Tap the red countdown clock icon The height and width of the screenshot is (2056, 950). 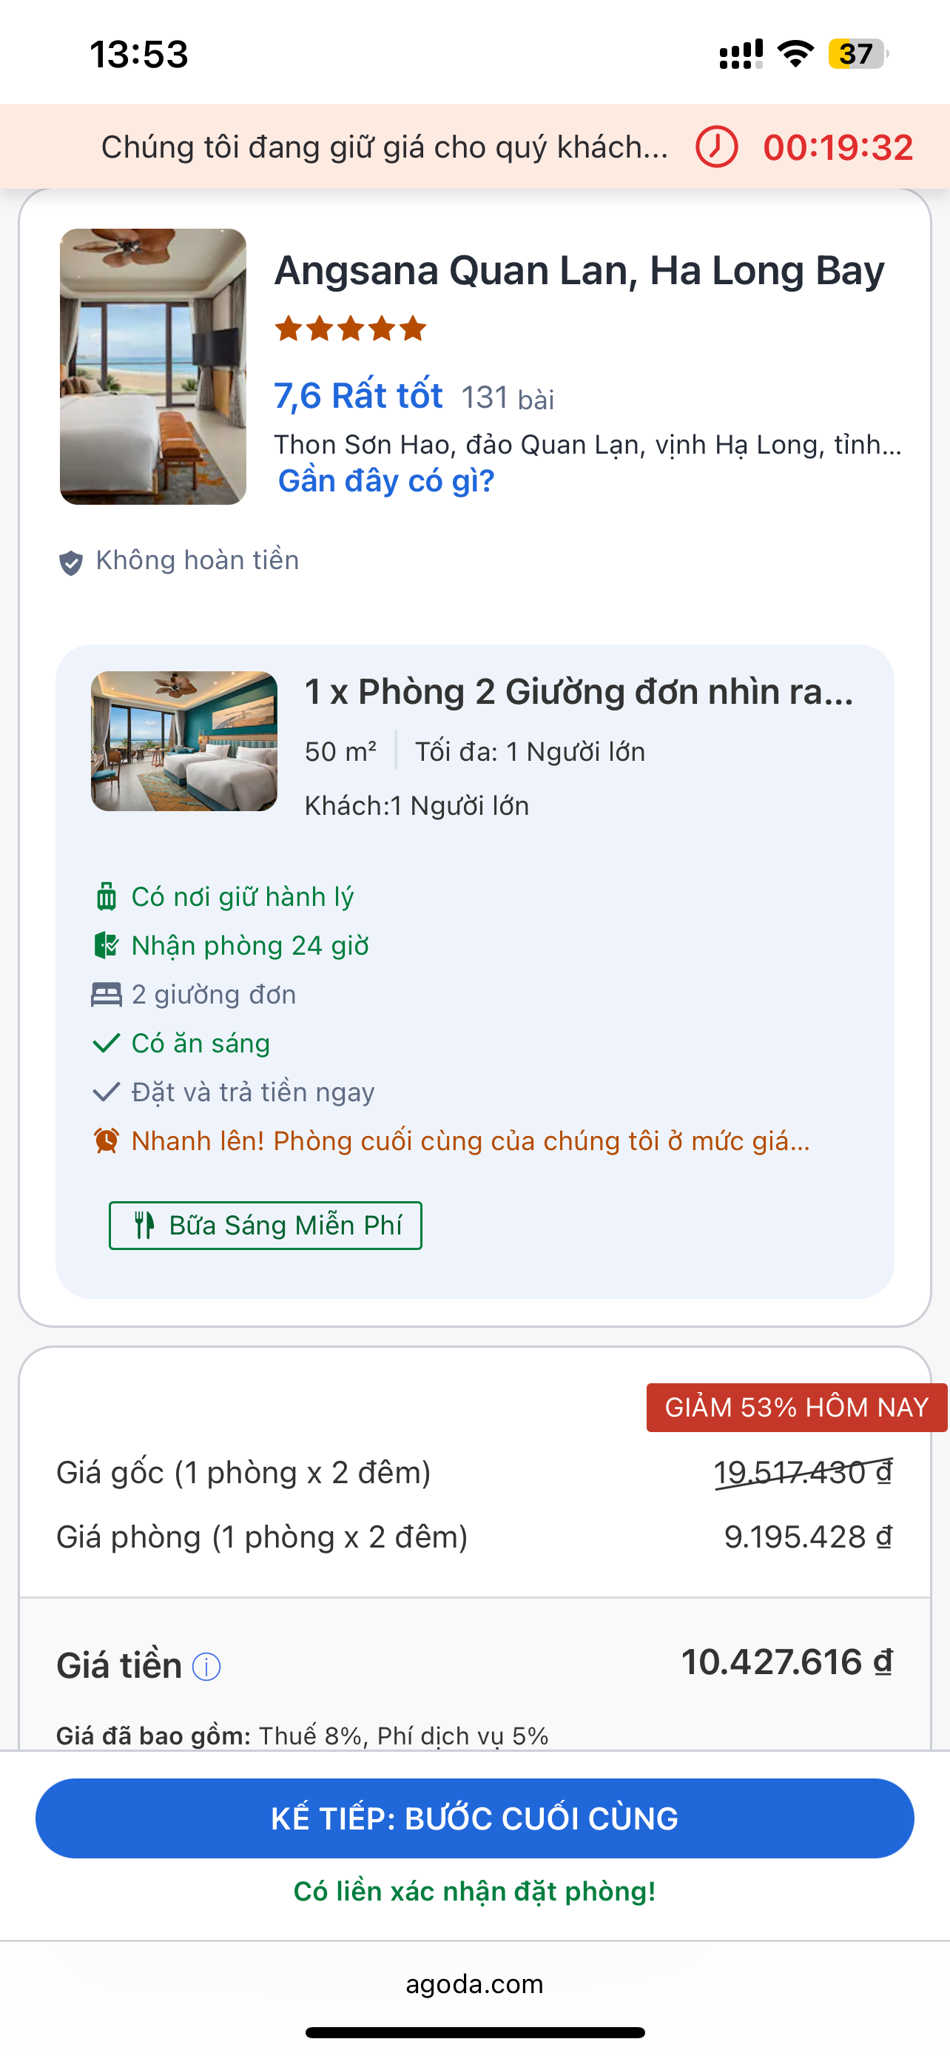pyautogui.click(x=715, y=147)
